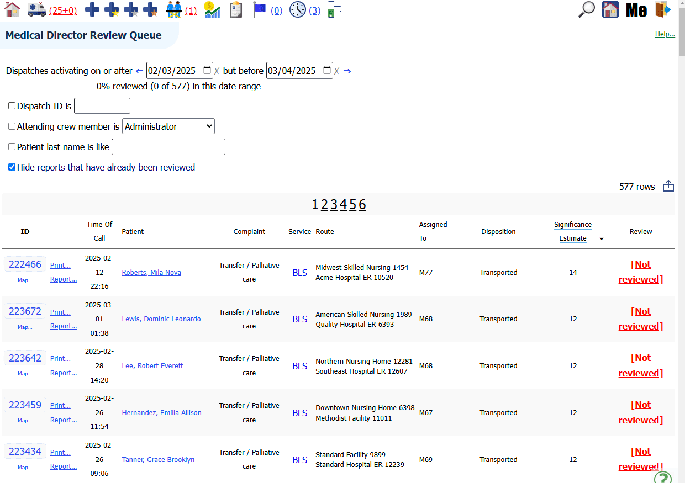Open the (25+0) dispatch count link

point(63,10)
